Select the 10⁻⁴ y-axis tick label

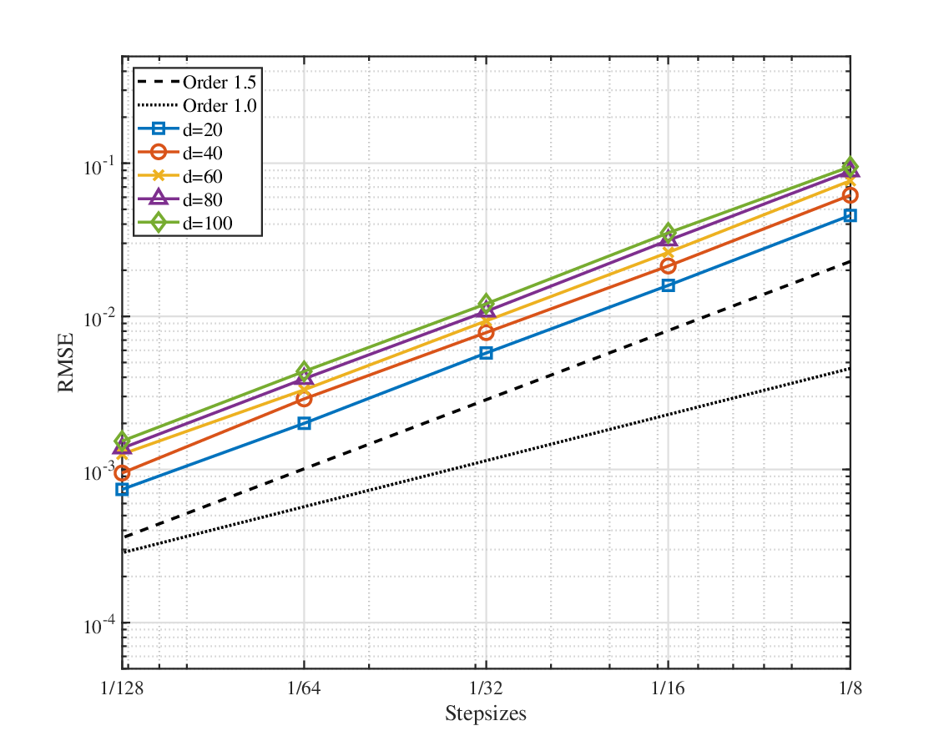coord(98,626)
